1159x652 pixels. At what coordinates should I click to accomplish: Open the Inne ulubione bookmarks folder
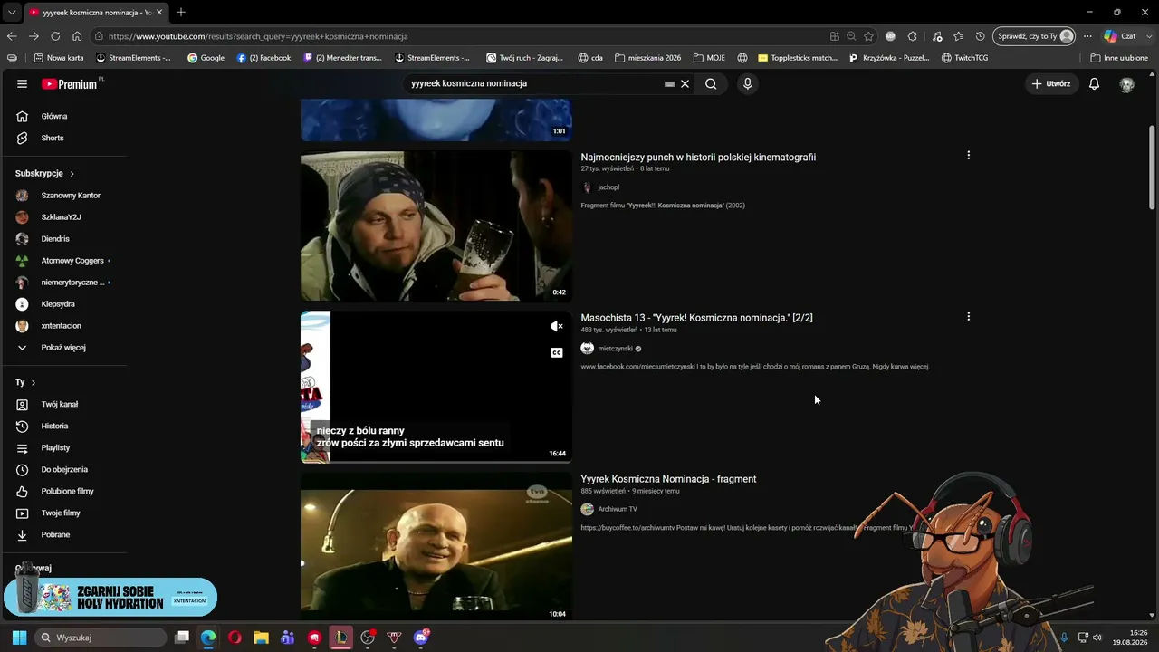point(1120,58)
